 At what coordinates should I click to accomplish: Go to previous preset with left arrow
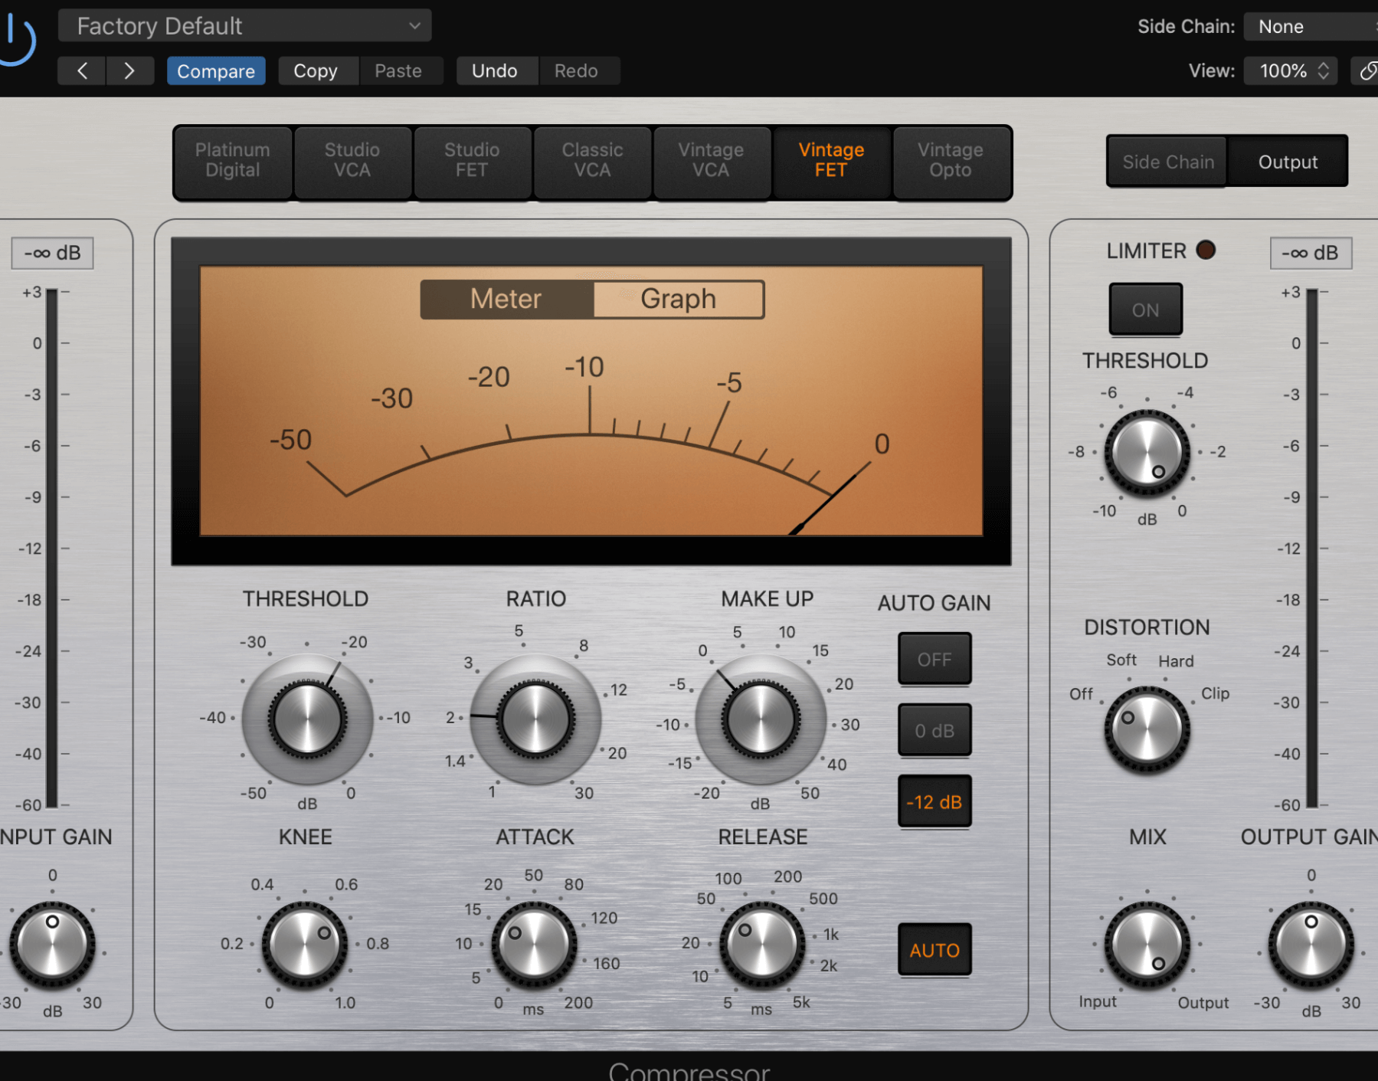[x=82, y=71]
